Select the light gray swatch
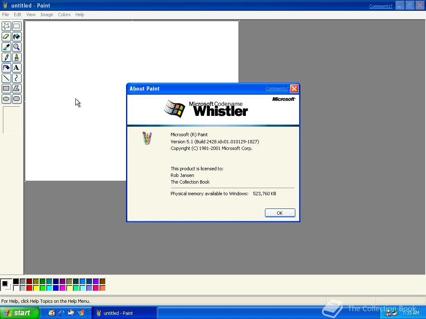 (x=22, y=288)
